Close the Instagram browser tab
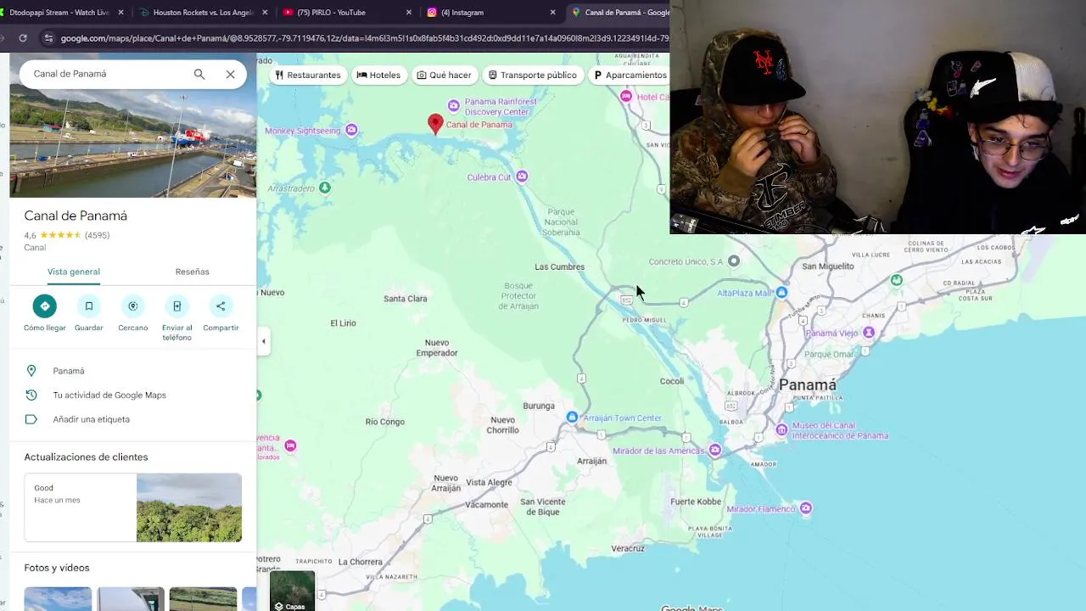 552,13
